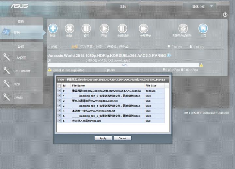Uncheck the checkbox for 点击进入高清MP4ba.url

click(59, 121)
